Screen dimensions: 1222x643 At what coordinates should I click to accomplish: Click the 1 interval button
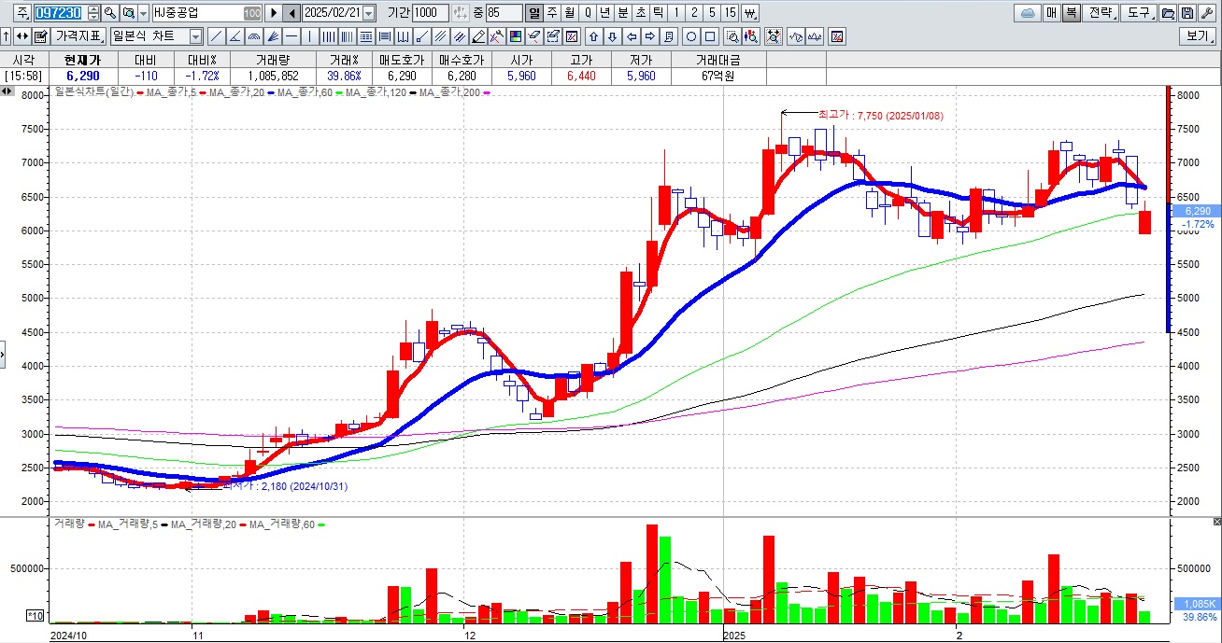pos(675,13)
